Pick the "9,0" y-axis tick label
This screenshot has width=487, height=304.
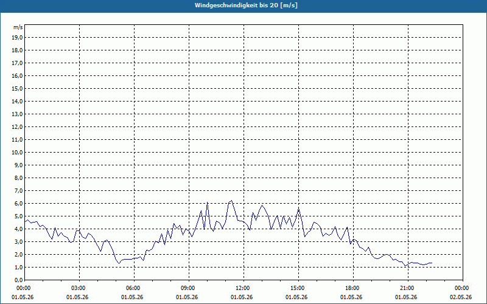coord(18,165)
